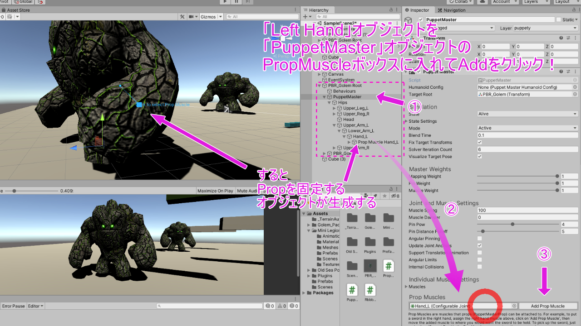This screenshot has width=581, height=326.
Task: Expand the Upper_Leg_L node
Action: (x=335, y=108)
